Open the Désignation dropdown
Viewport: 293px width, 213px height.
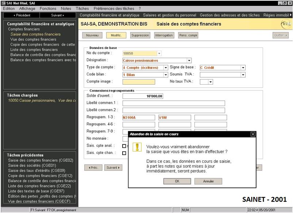[189, 61]
